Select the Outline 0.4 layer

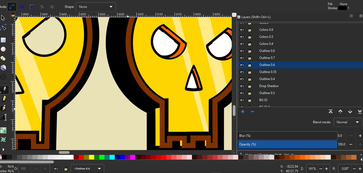click(x=267, y=79)
